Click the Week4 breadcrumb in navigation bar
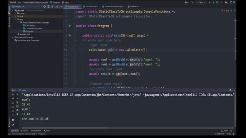 (x=13, y=2)
